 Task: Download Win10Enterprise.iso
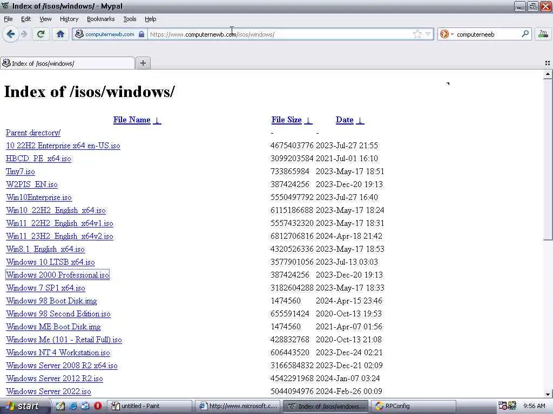pos(39,197)
